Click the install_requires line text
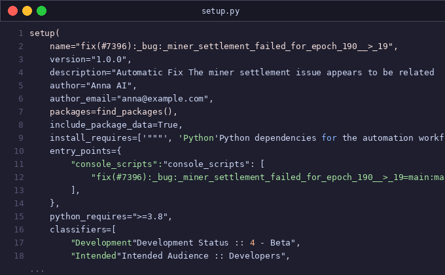This screenshot has width=445, height=275. point(247,137)
